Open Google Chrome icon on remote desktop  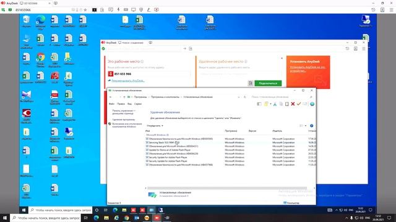coord(40,60)
